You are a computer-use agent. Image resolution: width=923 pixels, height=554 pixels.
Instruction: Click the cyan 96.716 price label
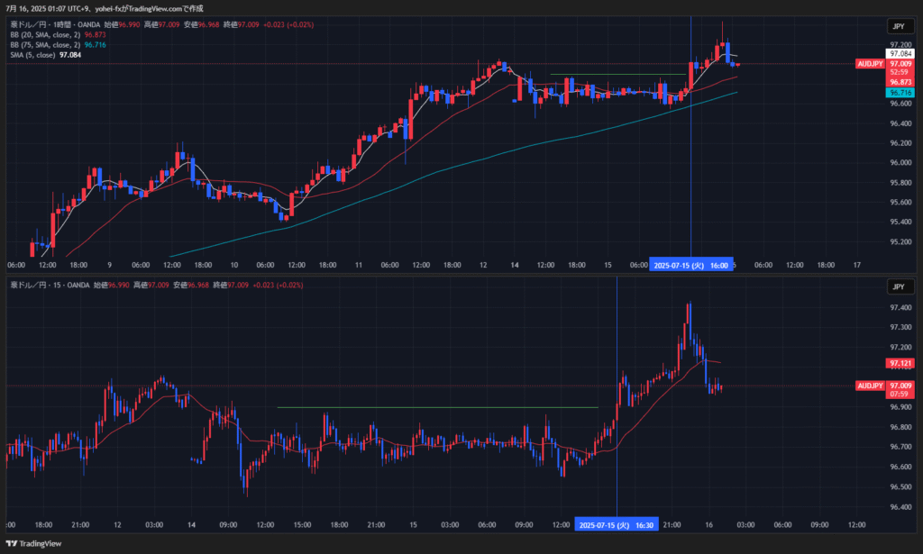[x=900, y=93]
